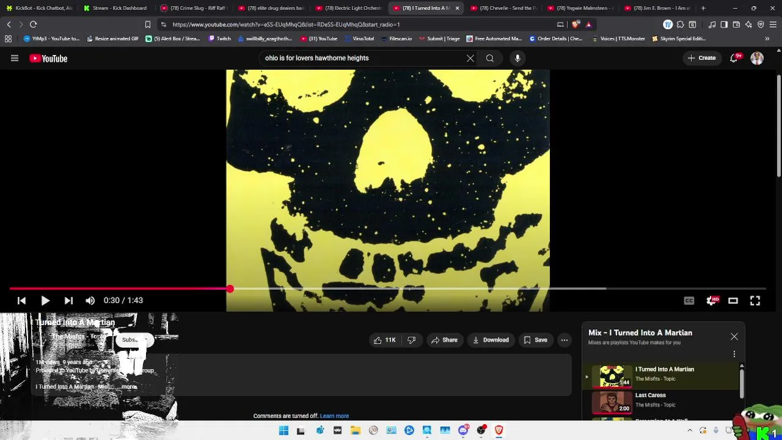
Task: Open Voices TTS.Monster bookmark
Action: (618, 38)
